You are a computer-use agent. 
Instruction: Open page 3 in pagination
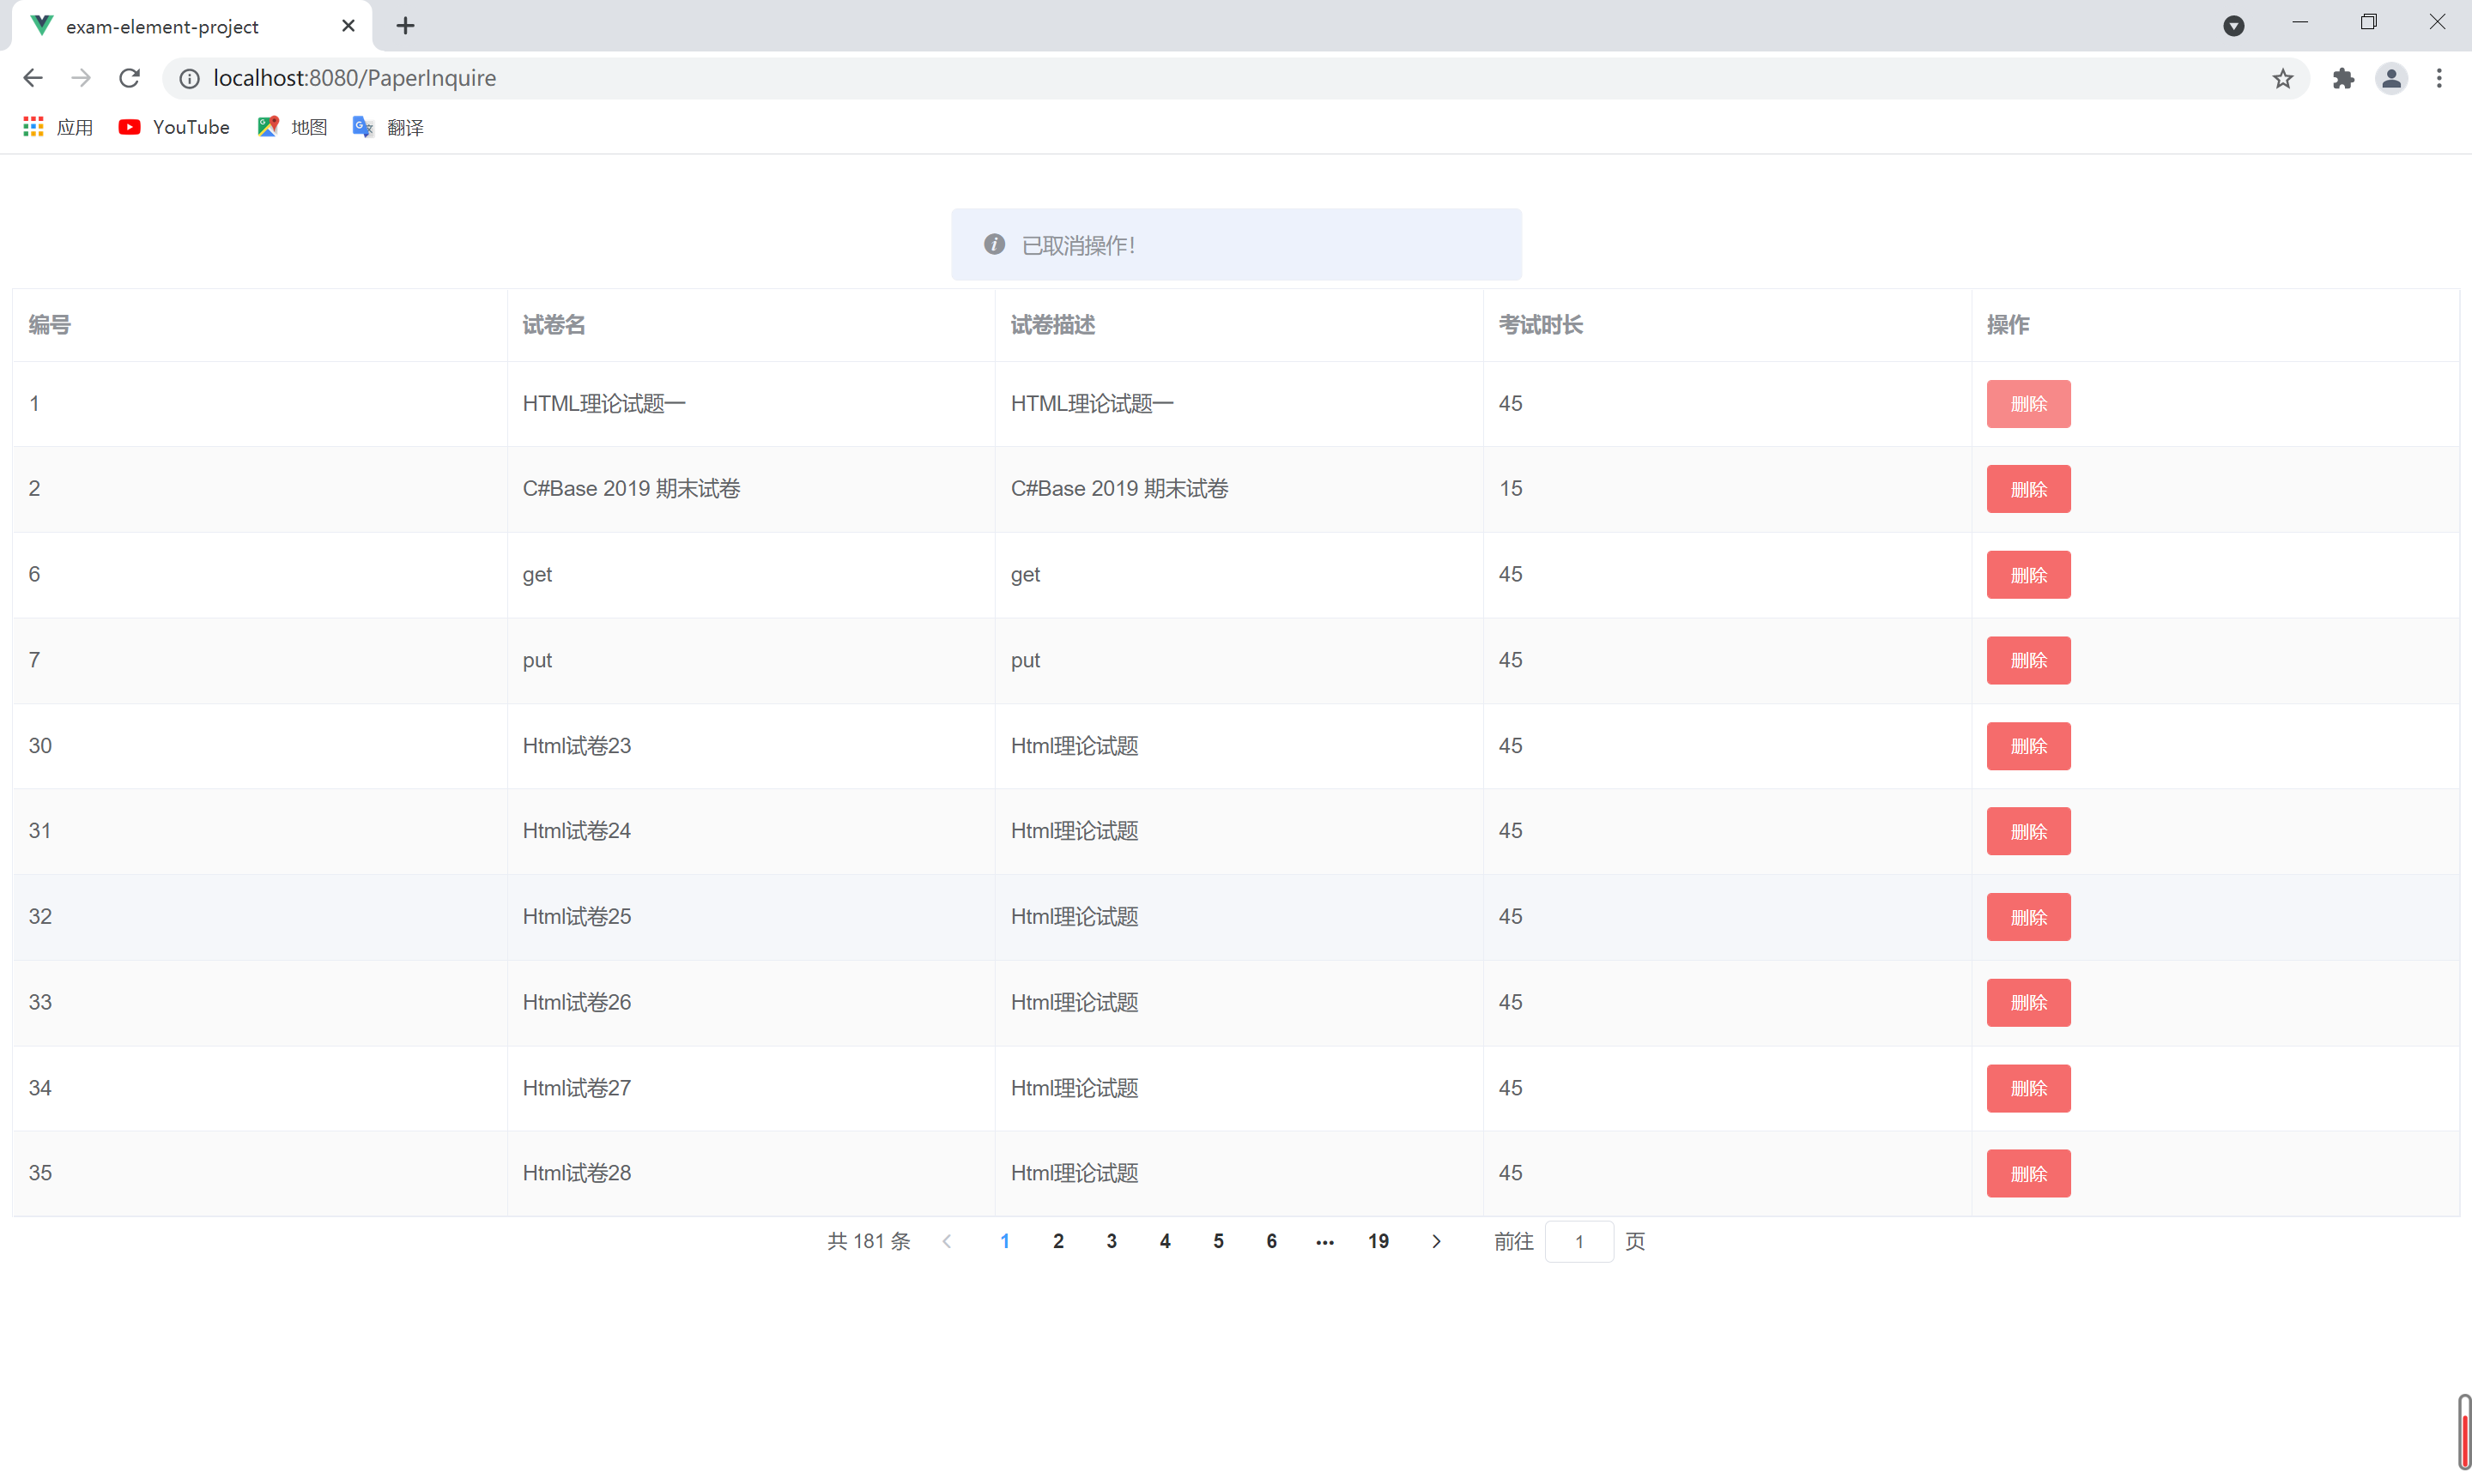tap(1112, 1241)
